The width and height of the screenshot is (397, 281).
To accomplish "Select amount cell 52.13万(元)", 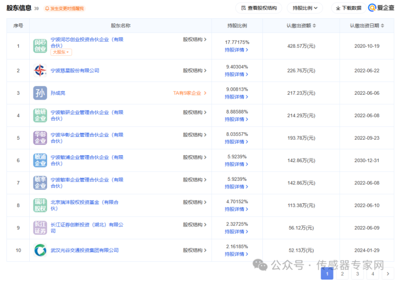I will tap(301, 250).
